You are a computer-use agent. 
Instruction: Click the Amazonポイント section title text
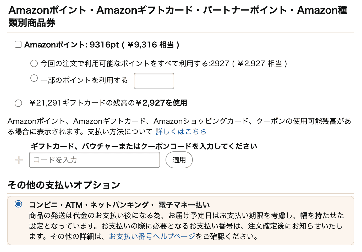(102, 45)
